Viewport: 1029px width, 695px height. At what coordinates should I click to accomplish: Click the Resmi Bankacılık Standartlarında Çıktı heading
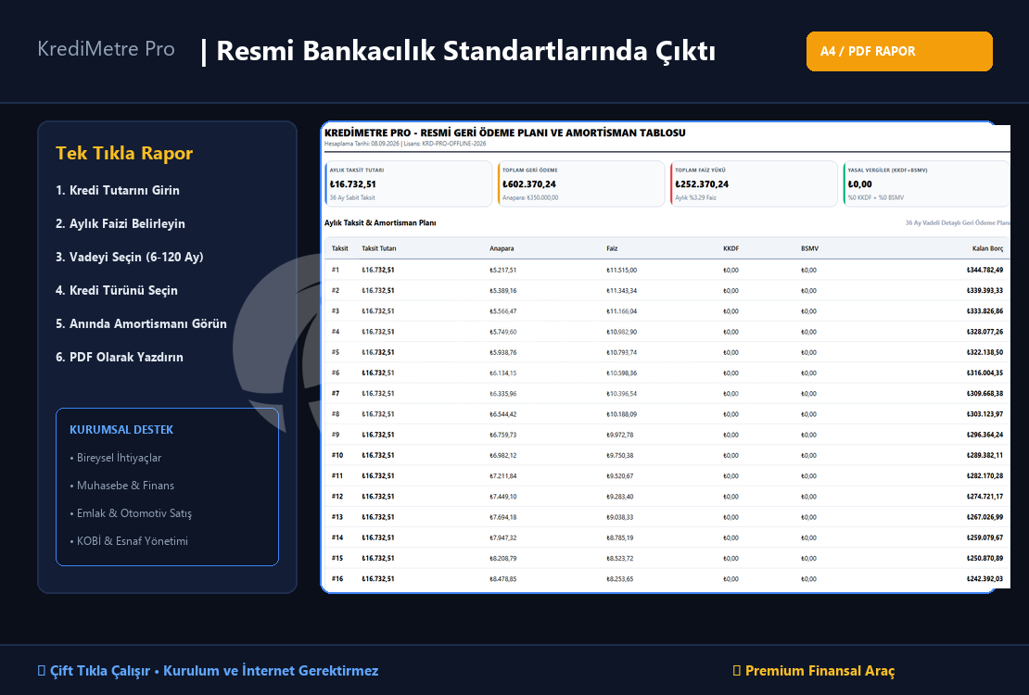tap(465, 51)
